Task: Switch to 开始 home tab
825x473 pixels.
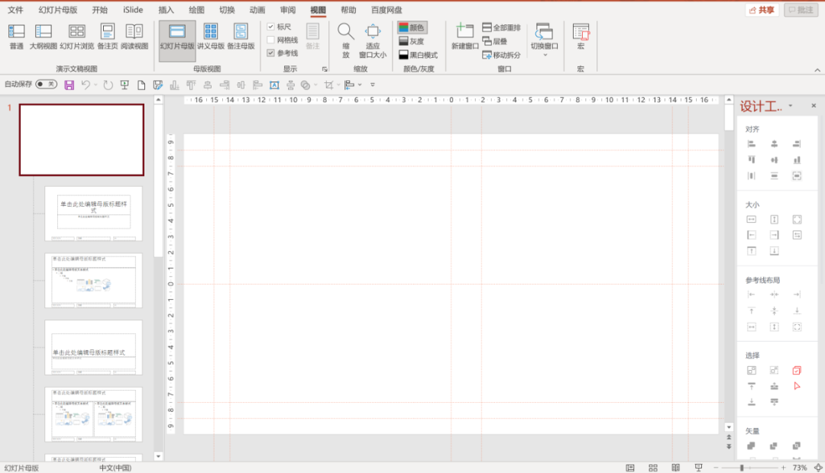Action: point(99,10)
